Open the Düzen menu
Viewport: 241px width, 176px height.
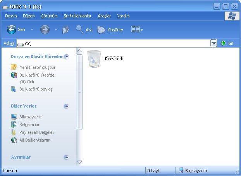tap(29, 16)
